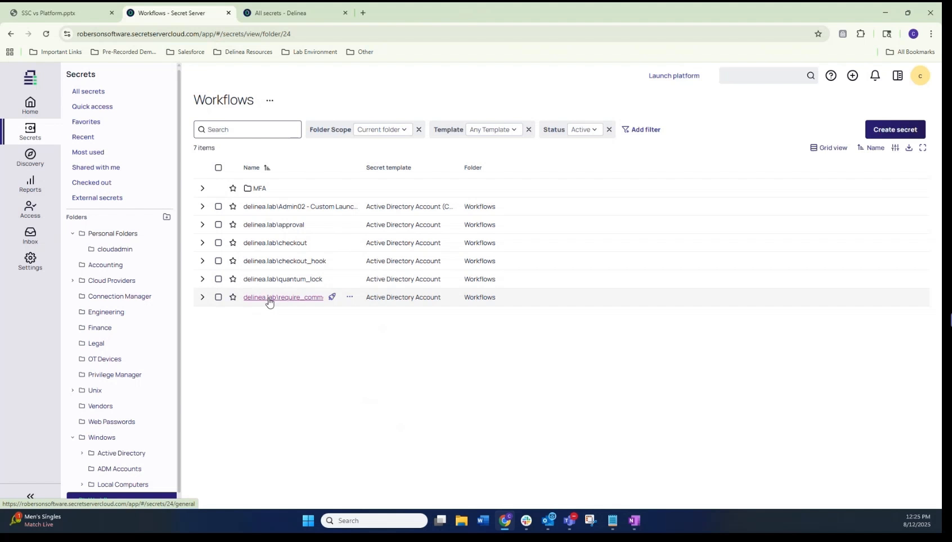Click the export/download icon above the secrets grid
Screen dimensions: 952x542
909,147
